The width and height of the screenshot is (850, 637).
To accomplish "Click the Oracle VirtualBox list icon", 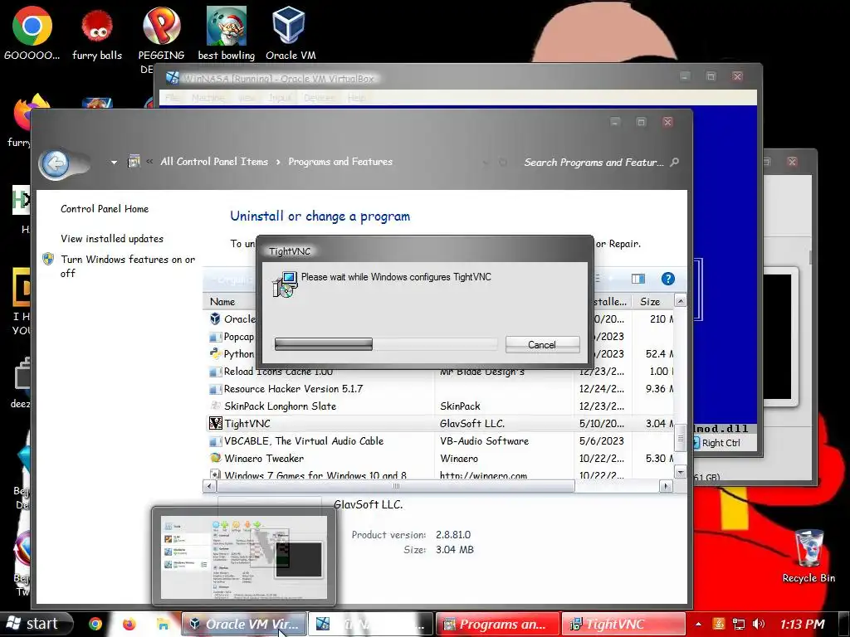I will click(216, 318).
